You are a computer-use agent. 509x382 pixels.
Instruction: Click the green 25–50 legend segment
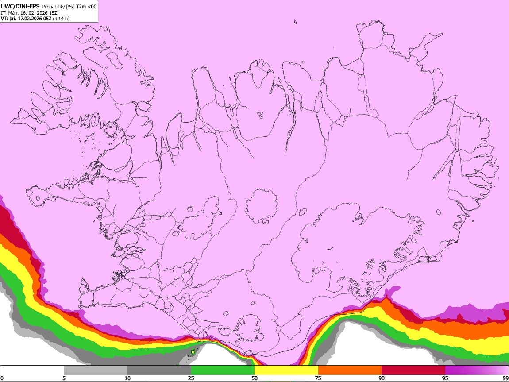tap(223, 370)
